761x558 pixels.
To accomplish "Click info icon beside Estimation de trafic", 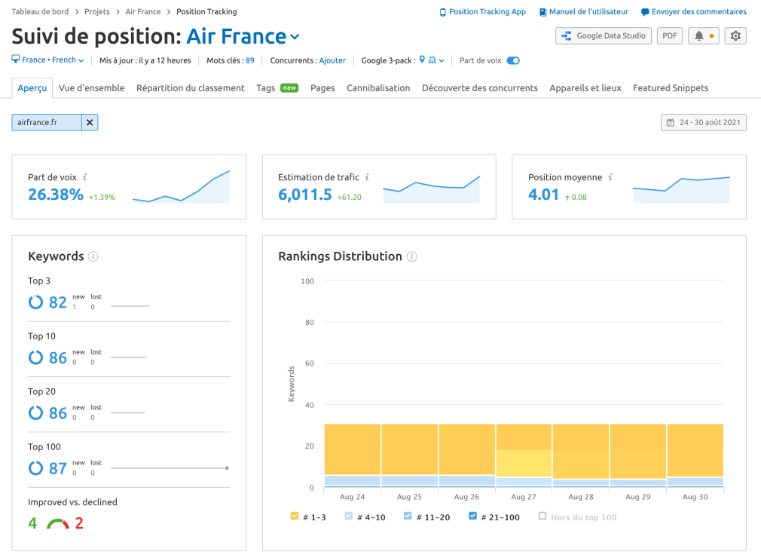I will [367, 177].
